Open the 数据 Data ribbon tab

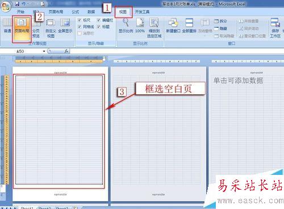coord(91,12)
